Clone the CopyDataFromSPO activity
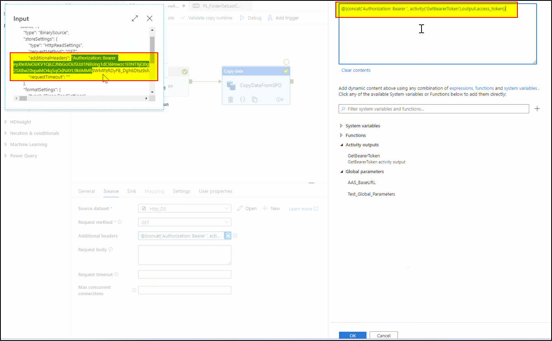 point(254,99)
